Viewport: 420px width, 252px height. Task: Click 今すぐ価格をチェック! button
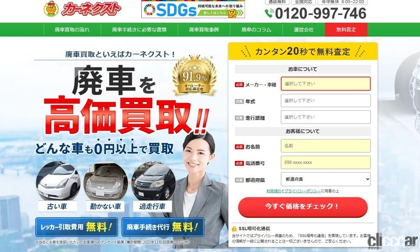click(x=303, y=207)
